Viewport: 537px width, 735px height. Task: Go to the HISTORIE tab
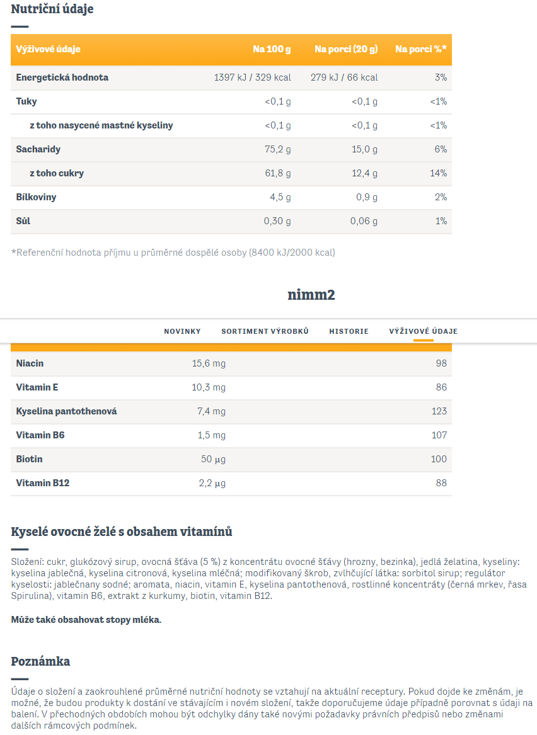(349, 331)
